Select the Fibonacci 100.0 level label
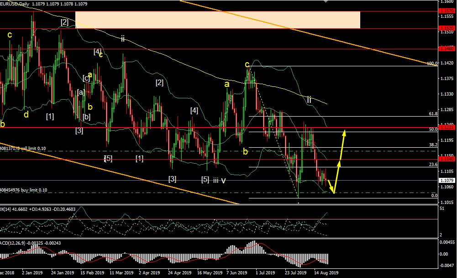Viewport: 457px width, 278px height. (x=431, y=64)
